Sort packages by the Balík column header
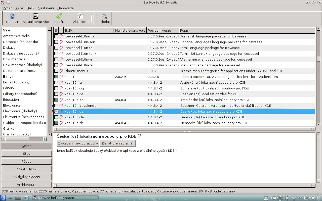 89,30
